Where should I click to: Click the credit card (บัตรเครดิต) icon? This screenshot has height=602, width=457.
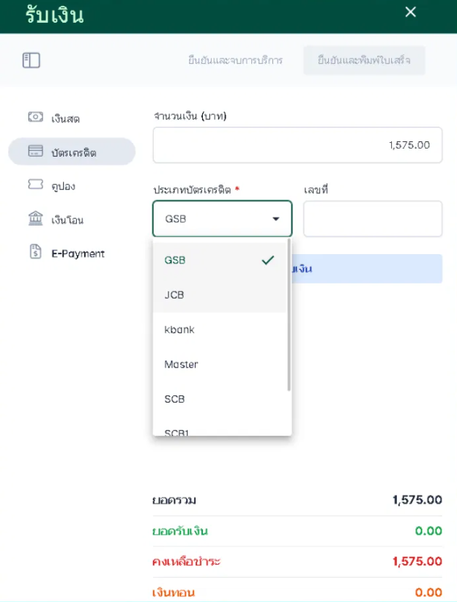tap(35, 152)
